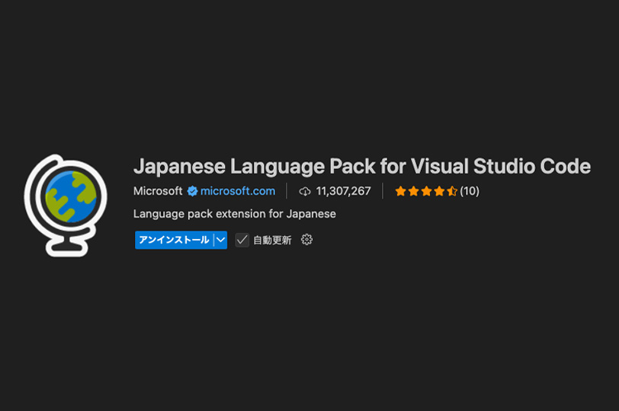
Task: Click the Microsoft publisher name
Action: tap(158, 191)
